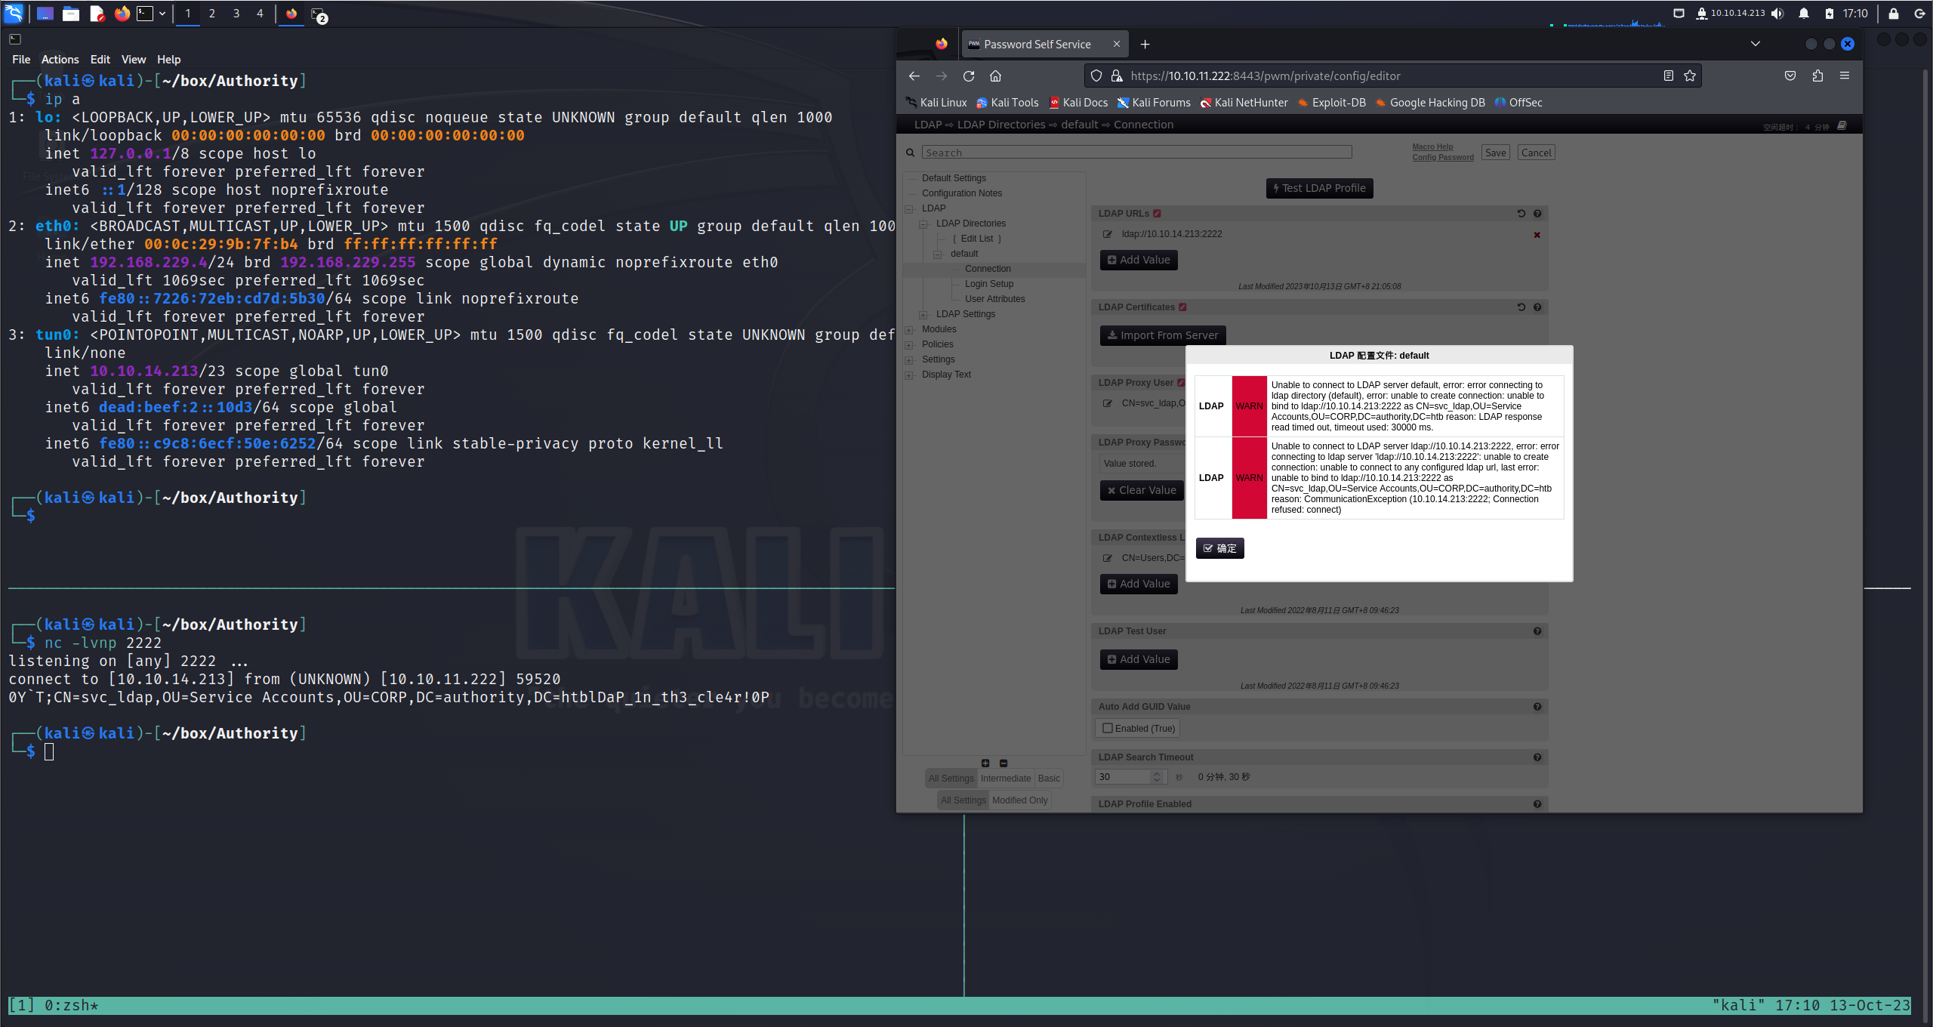Click the Test LDAP Profile button
This screenshot has height=1027, width=1933.
pyautogui.click(x=1319, y=188)
